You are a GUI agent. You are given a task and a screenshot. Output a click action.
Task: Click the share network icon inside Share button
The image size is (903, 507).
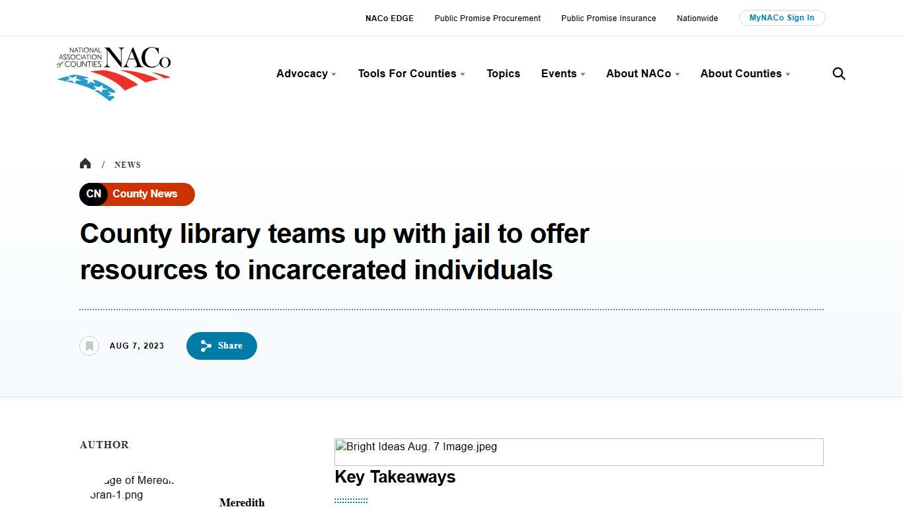click(x=206, y=345)
